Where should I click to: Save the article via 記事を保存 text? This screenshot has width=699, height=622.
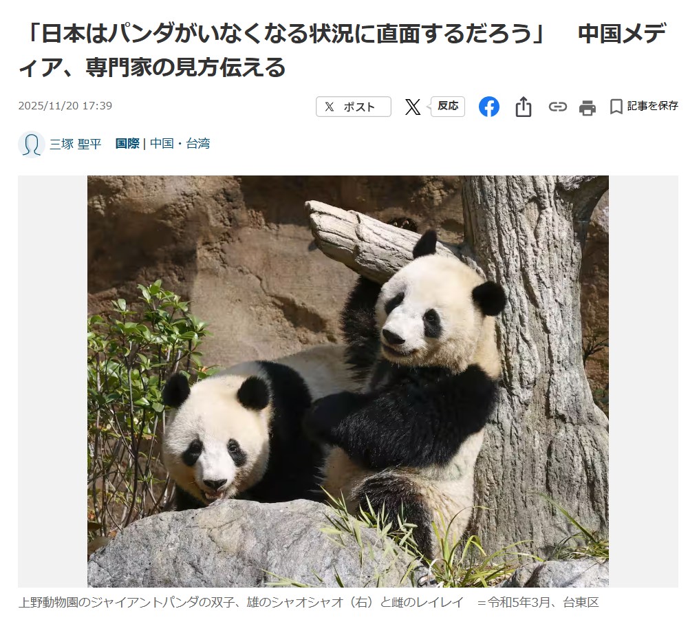click(x=653, y=106)
